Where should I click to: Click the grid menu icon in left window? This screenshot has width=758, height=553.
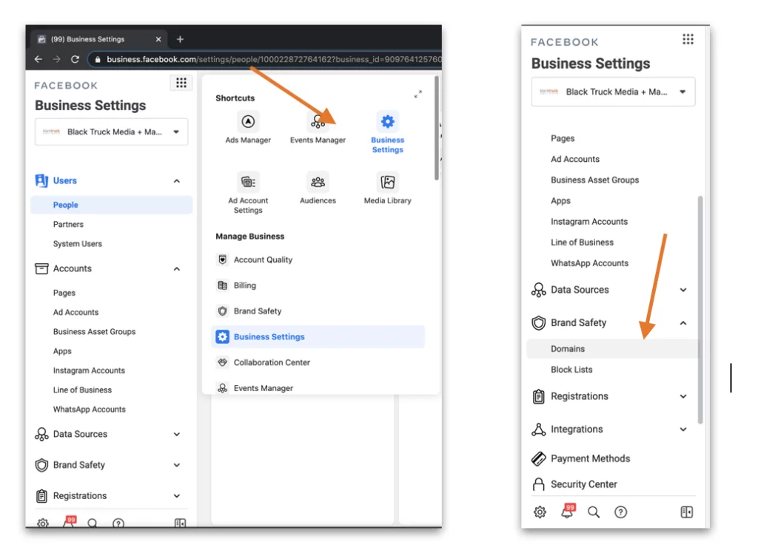click(x=181, y=83)
